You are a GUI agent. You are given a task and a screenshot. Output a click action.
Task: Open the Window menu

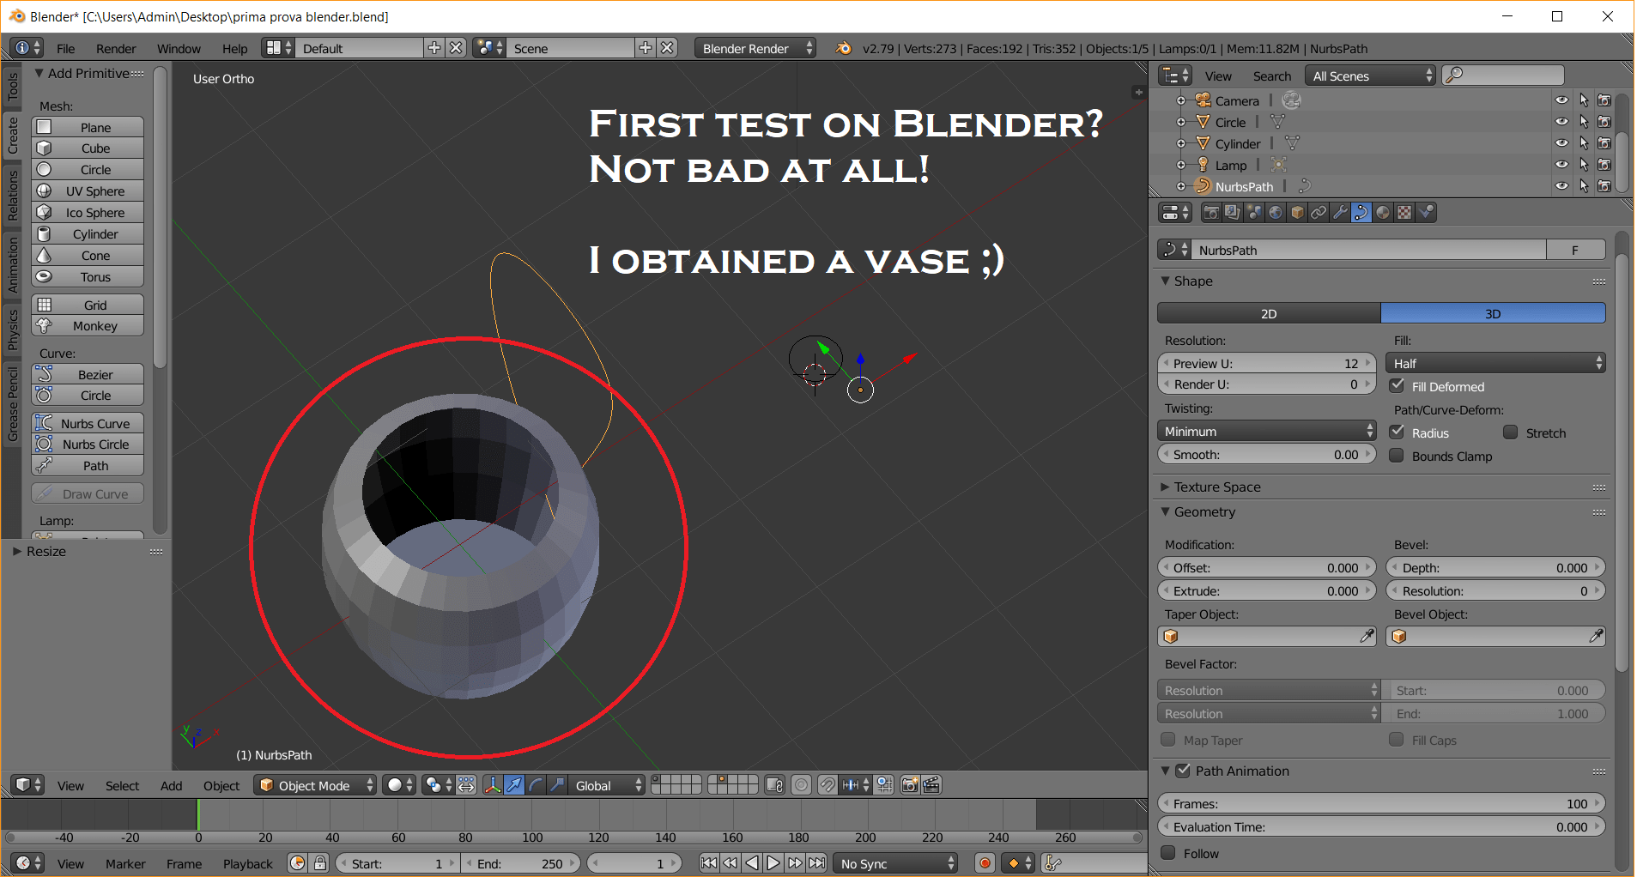click(179, 48)
